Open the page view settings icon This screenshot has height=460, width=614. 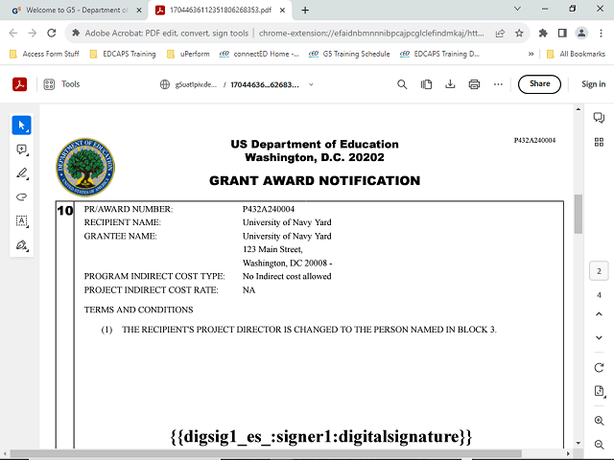[426, 84]
